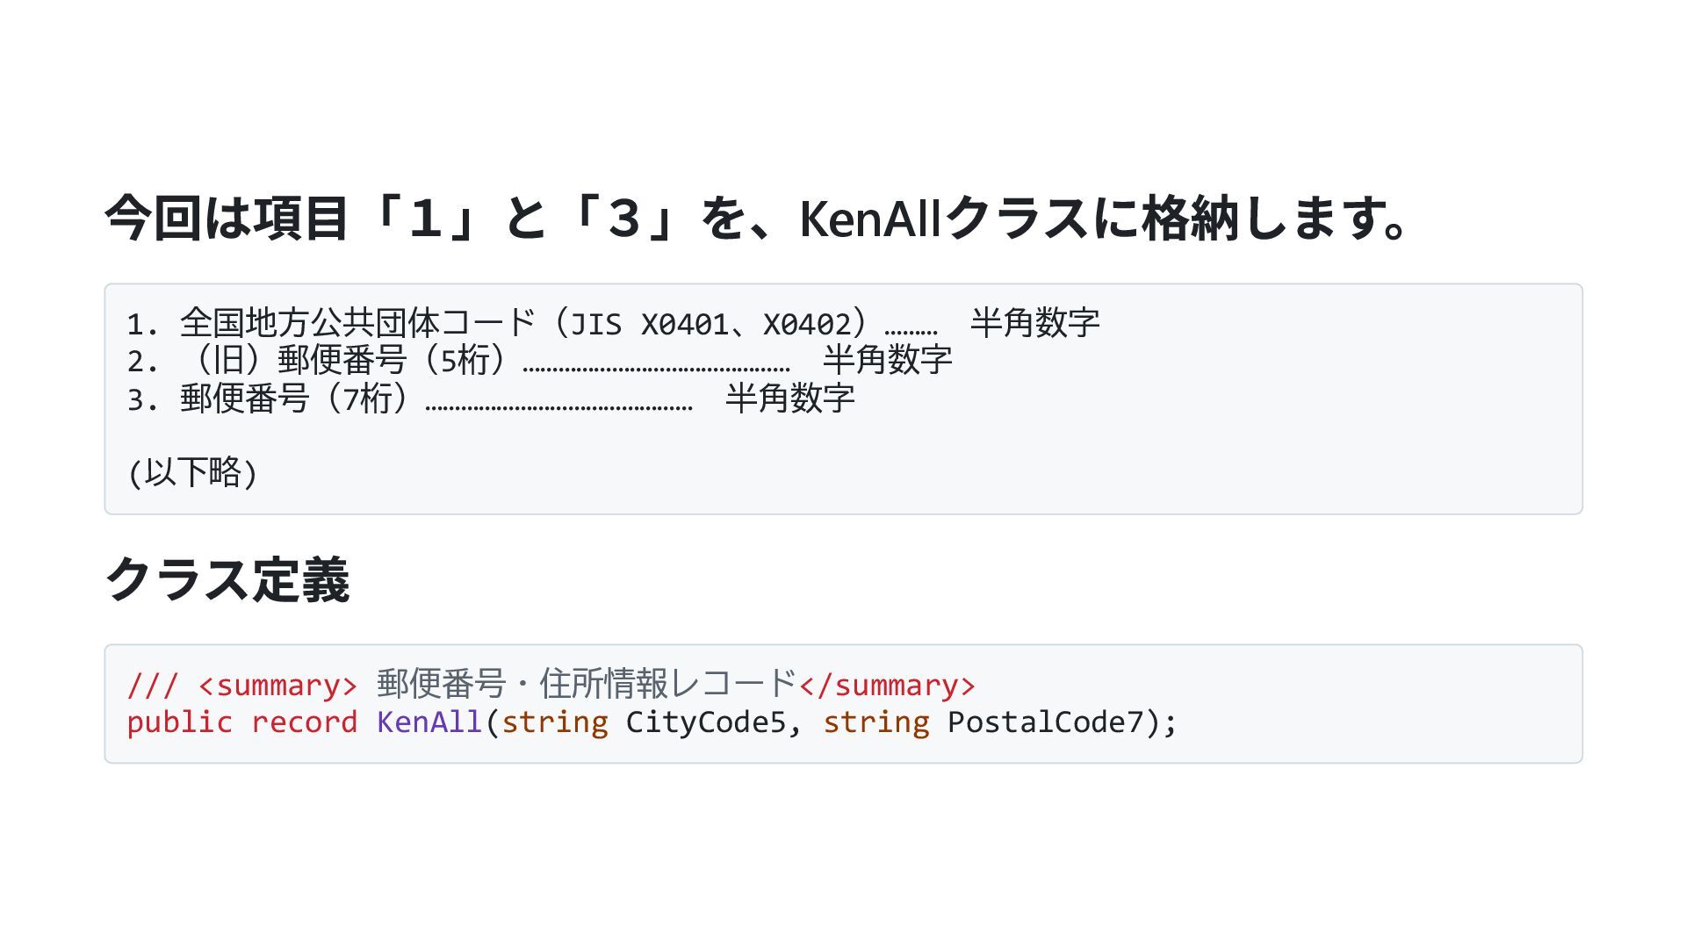
Task: Click 半角数字 on list item 1
Action: tap(1034, 324)
